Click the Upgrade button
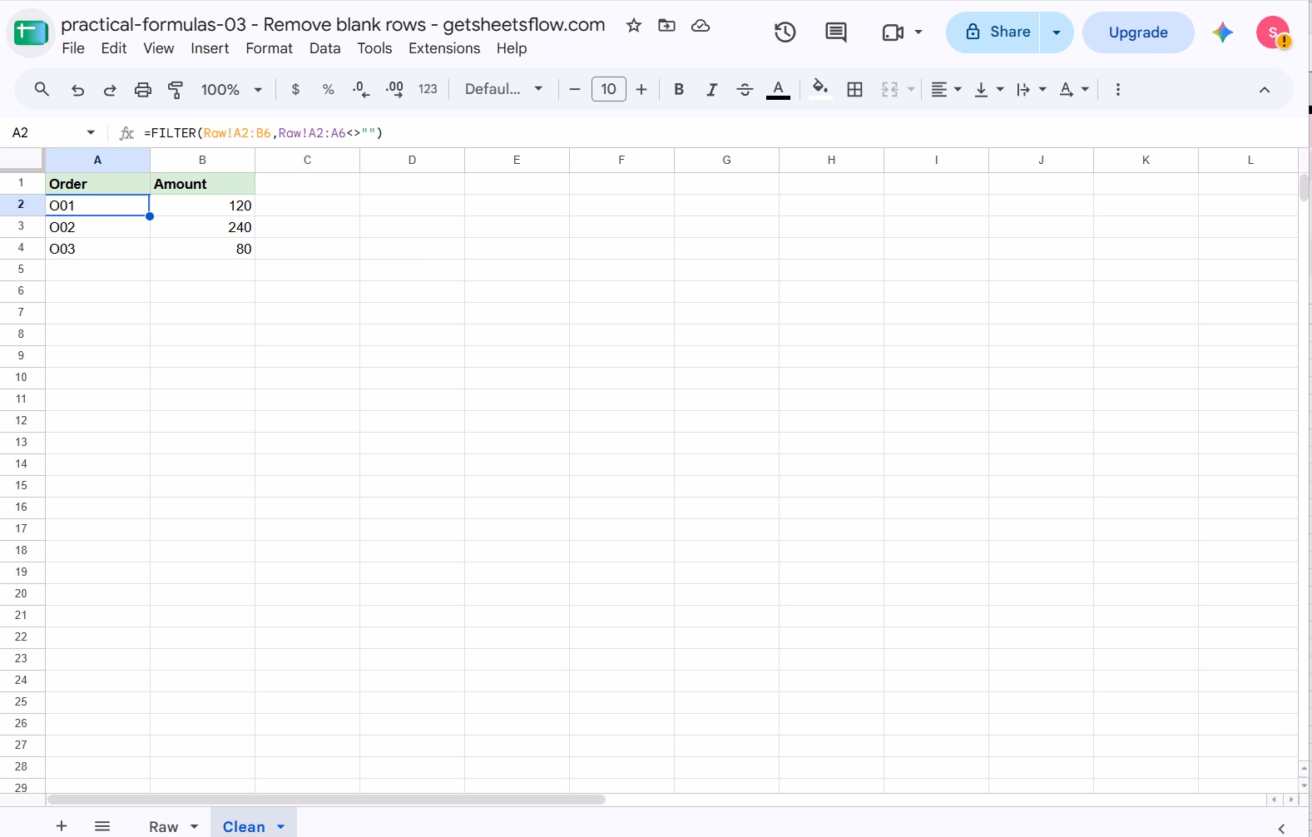Screen dimensions: 1312x837 (1138, 32)
